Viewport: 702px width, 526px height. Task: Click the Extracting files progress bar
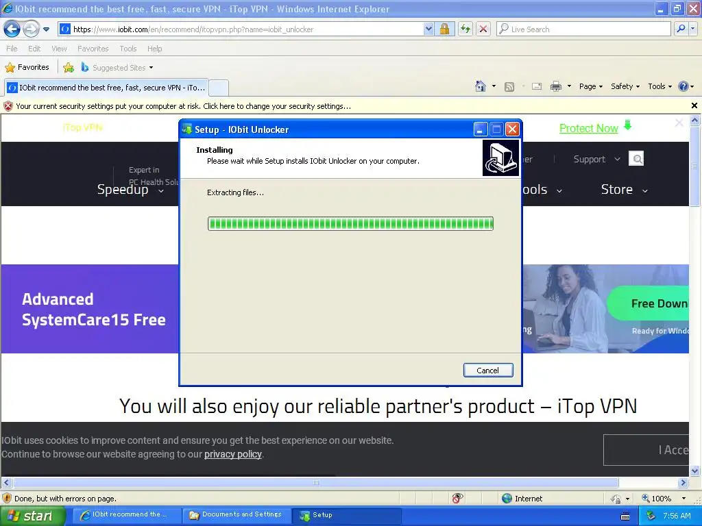click(x=350, y=224)
